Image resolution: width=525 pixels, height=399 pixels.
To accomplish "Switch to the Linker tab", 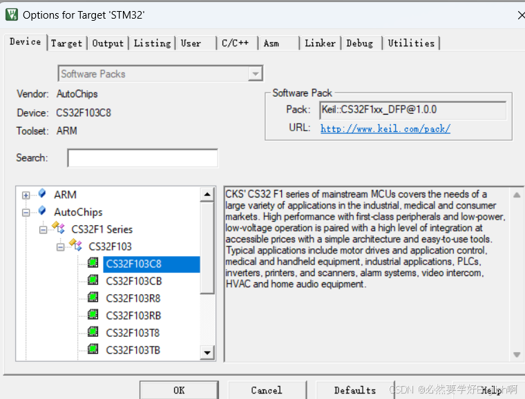I will click(321, 43).
